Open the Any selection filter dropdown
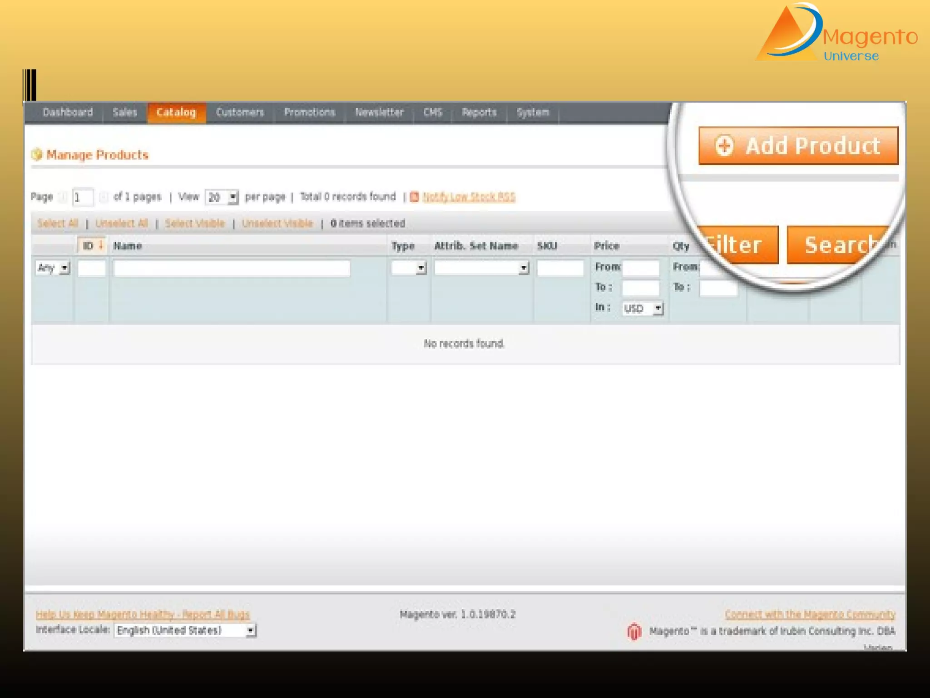 click(x=53, y=268)
